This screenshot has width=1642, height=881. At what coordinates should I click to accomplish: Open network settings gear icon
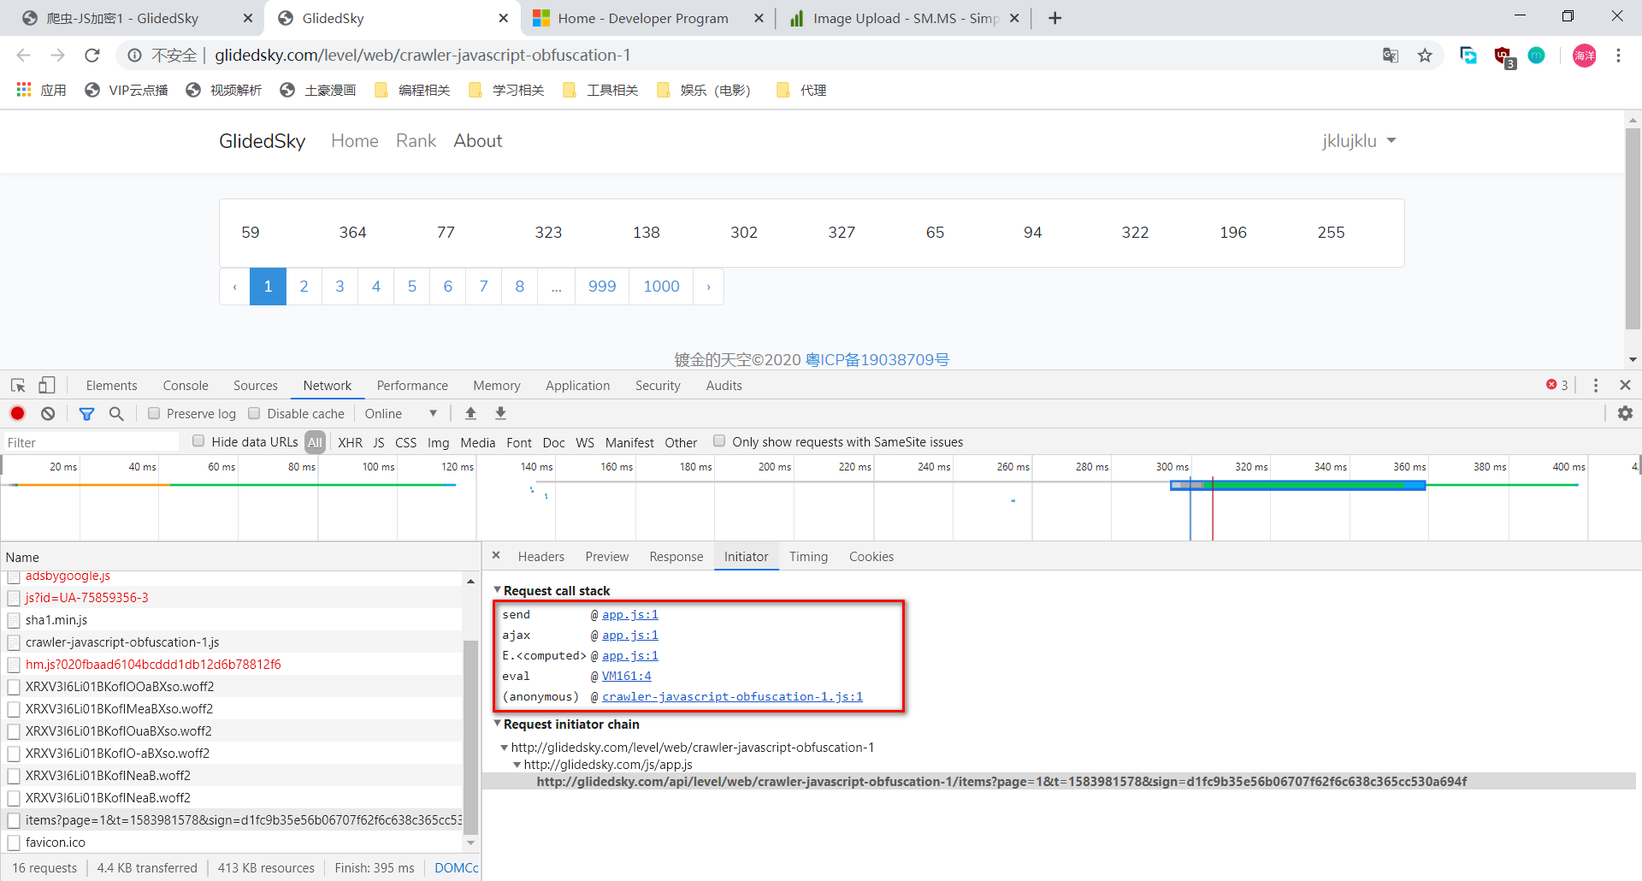pyautogui.click(x=1625, y=413)
